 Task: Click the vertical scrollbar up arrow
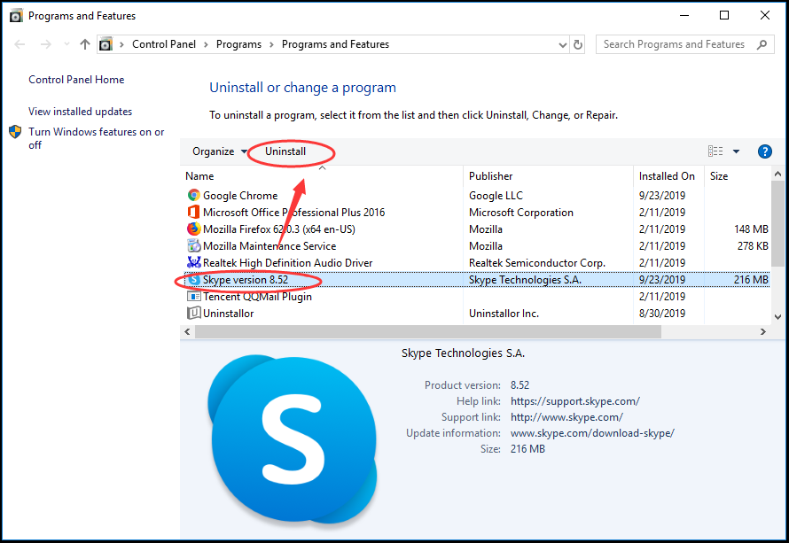[x=778, y=174]
